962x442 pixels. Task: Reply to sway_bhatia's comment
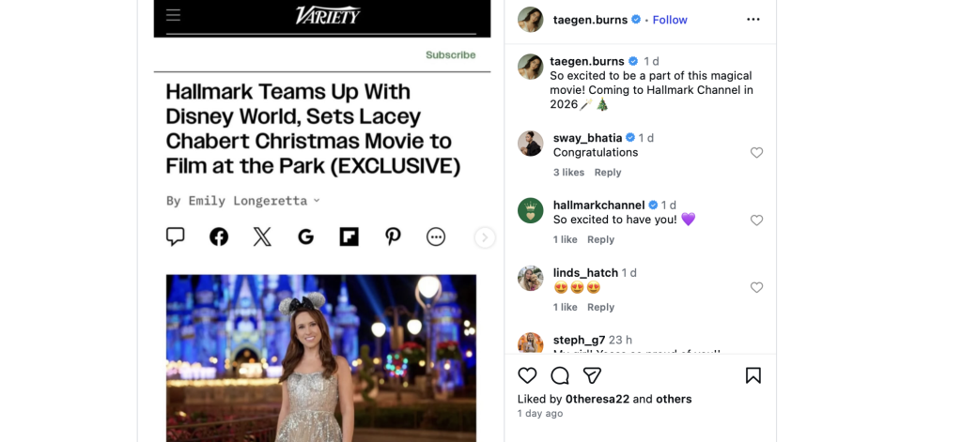click(x=608, y=173)
